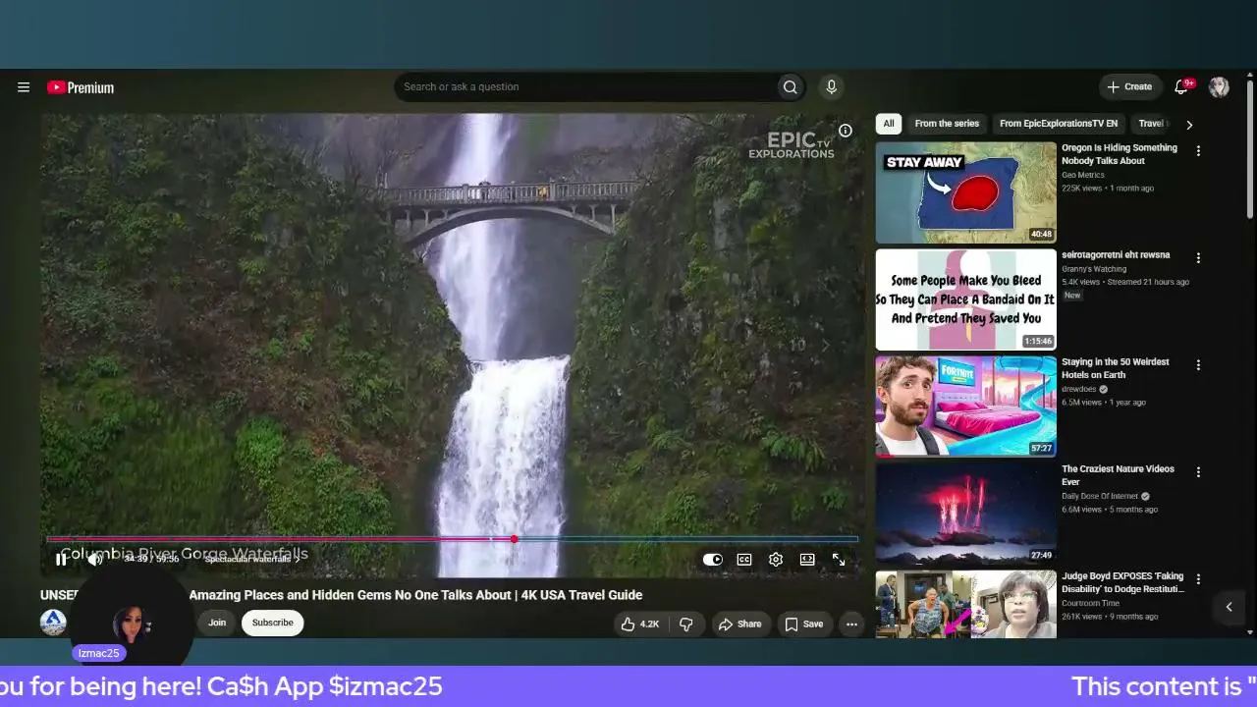Open options for Craziest Nature Videos
The height and width of the screenshot is (707, 1257).
click(1198, 472)
